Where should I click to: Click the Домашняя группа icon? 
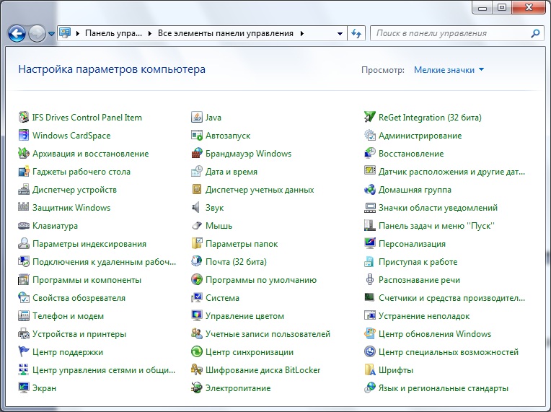370,190
